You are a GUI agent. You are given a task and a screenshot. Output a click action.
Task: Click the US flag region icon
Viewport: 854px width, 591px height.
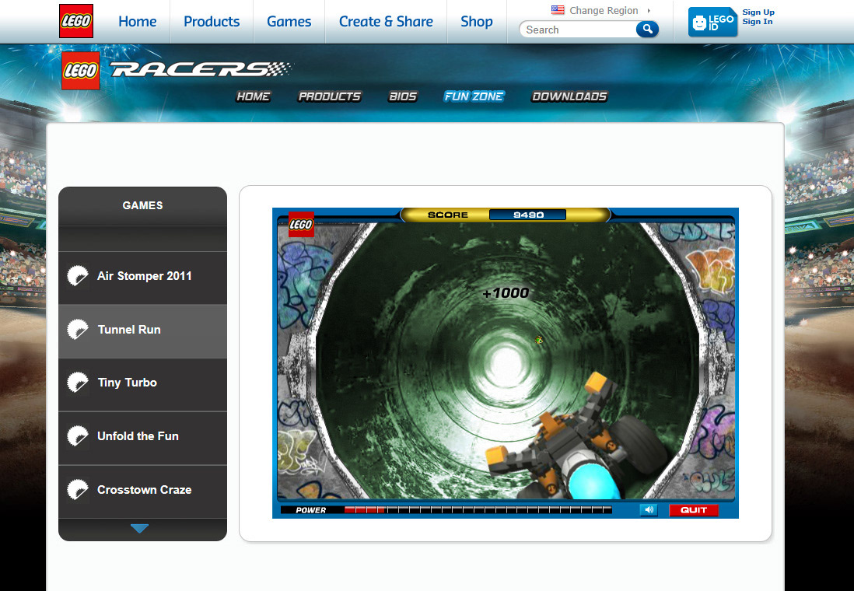558,10
